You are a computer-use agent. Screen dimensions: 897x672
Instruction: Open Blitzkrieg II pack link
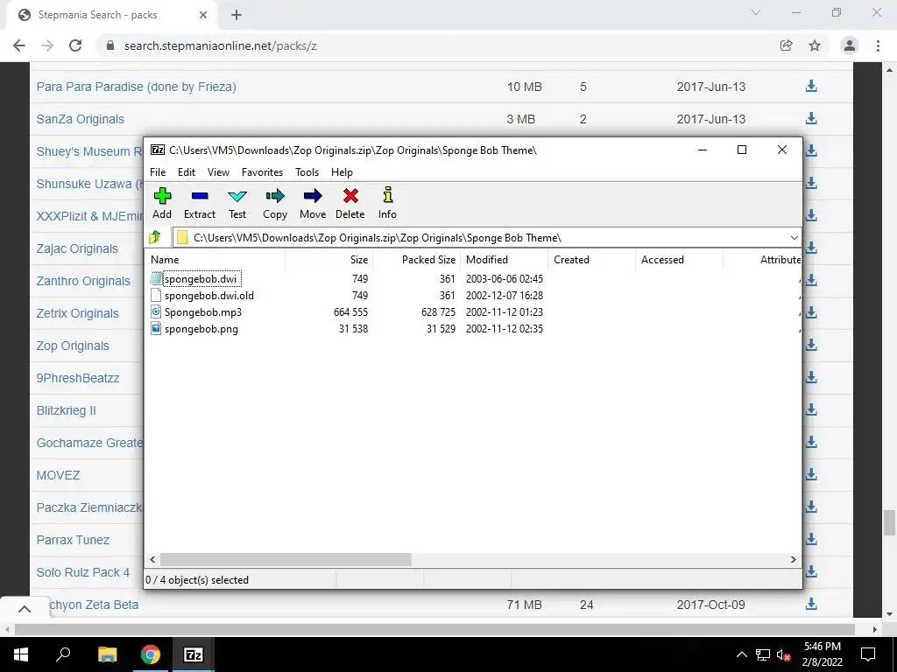(x=67, y=410)
